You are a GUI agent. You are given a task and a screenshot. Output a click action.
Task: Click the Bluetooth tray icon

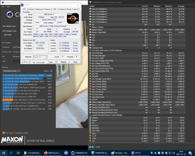(x=155, y=153)
